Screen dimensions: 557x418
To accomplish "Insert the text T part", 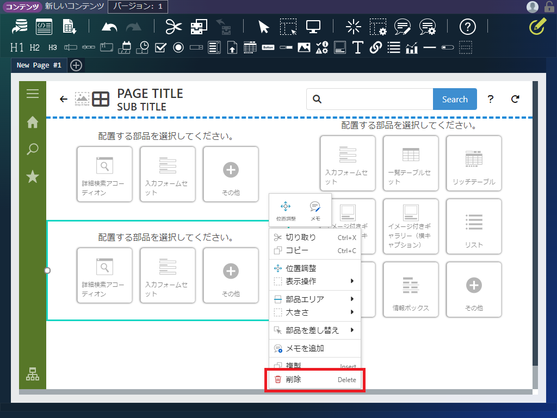I will click(x=358, y=47).
